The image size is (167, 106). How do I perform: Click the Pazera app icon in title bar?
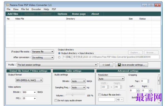7,5
